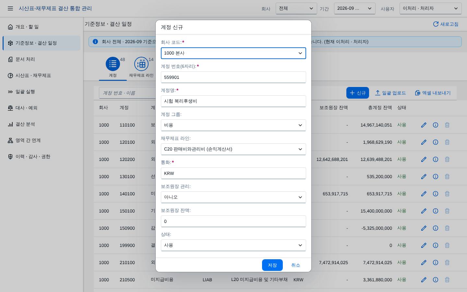The height and width of the screenshot is (292, 467).
Task: Edit account 150900 row
Action: (x=424, y=228)
